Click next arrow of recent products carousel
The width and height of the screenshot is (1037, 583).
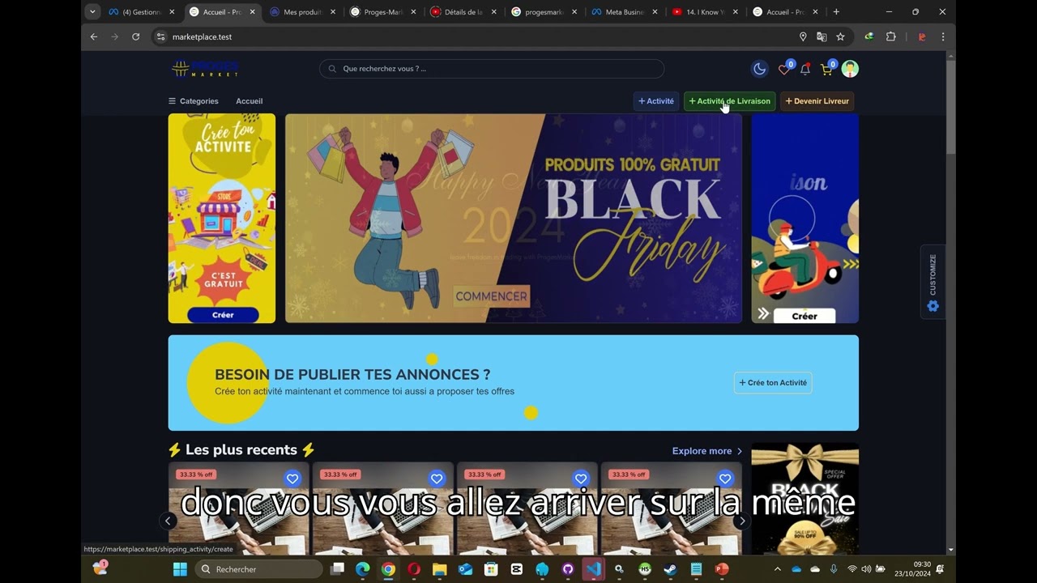tap(741, 521)
